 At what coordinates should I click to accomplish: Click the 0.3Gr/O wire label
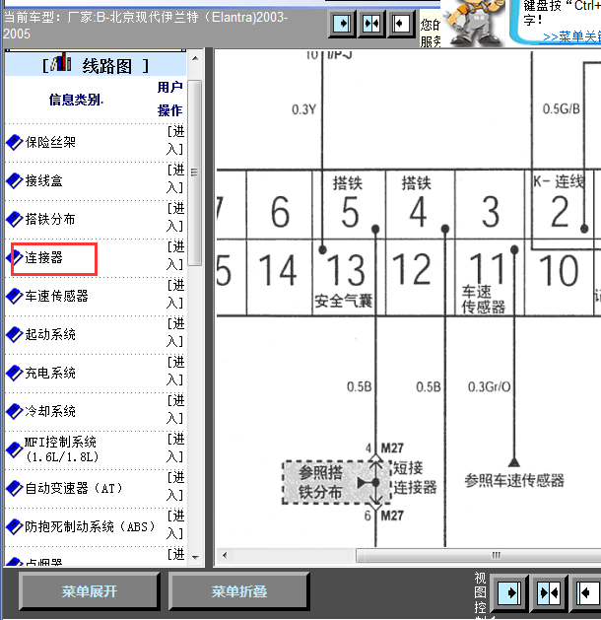click(x=489, y=386)
